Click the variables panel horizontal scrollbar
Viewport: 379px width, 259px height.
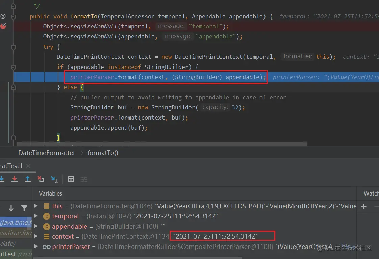[137, 258]
